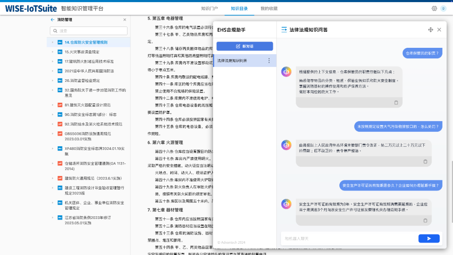Go back using the arrow beside 消防管理
Screen dimensions: 453x255
(52, 20)
